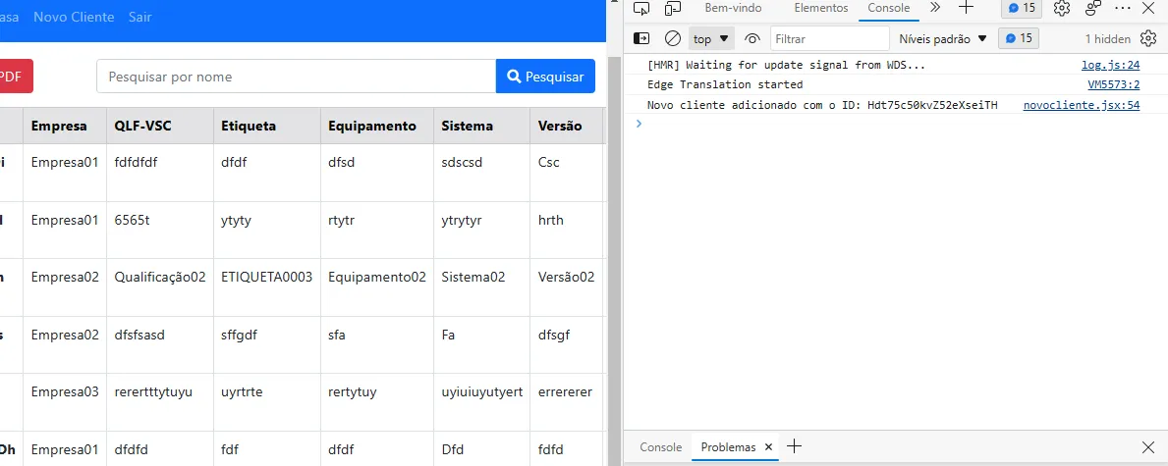Open the novocliente.jsx:54 source link
1168x466 pixels.
click(1081, 105)
